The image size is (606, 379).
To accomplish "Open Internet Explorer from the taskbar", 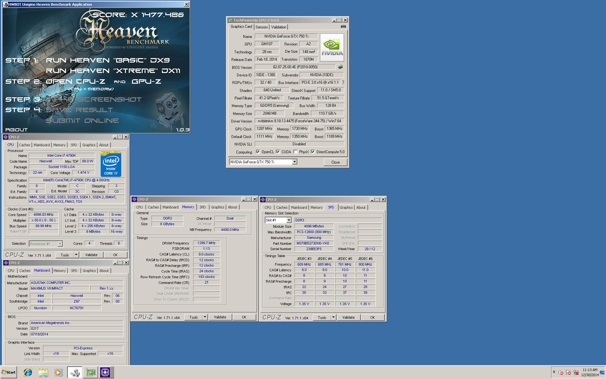I will pyautogui.click(x=28, y=373).
